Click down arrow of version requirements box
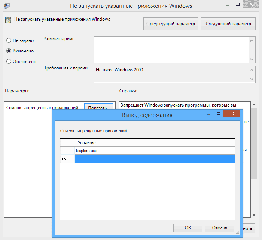This screenshot has height=240, width=262. (x=252, y=79)
